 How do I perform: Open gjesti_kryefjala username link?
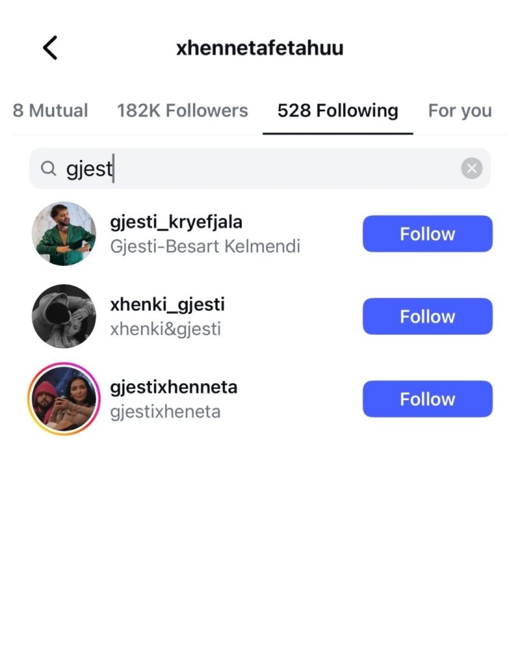coord(176,222)
